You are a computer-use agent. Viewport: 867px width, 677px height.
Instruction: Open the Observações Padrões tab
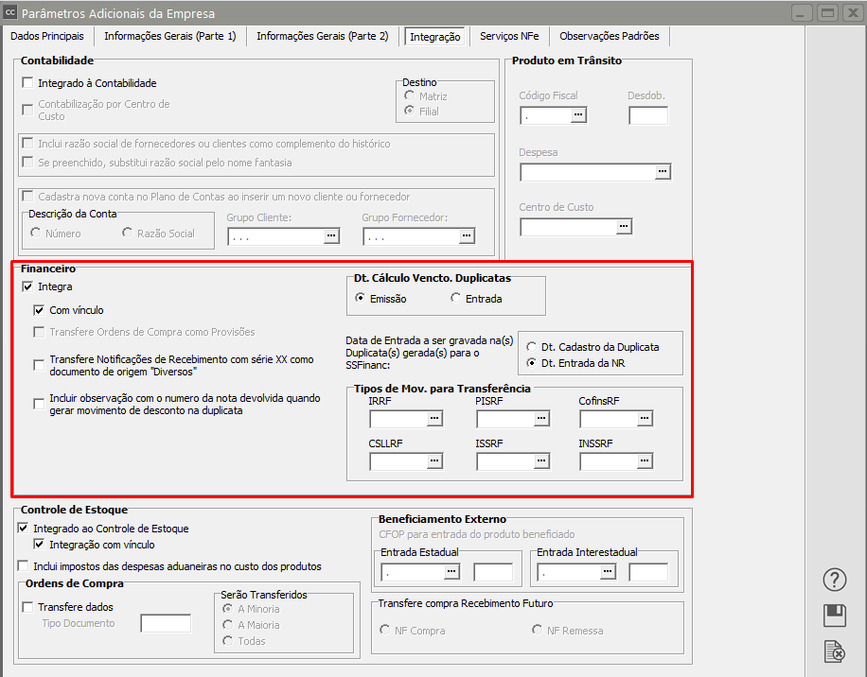tap(610, 36)
